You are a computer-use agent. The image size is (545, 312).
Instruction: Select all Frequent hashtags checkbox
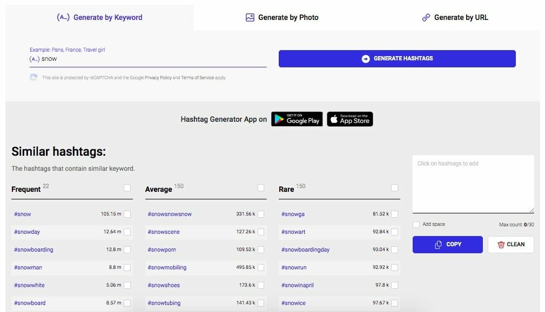[127, 188]
